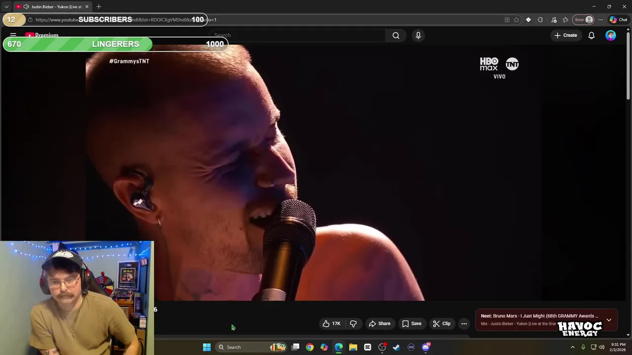This screenshot has height=355, width=632.
Task: Focus the YouTube search field
Action: pos(297,35)
